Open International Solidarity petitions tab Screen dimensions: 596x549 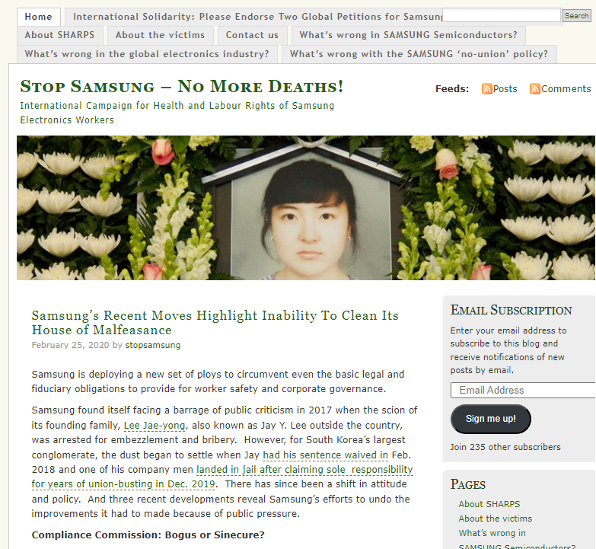(x=253, y=17)
